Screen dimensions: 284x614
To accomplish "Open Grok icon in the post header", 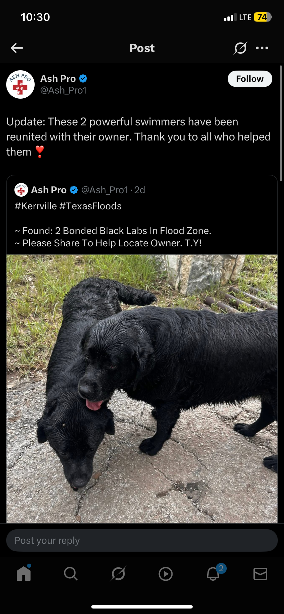I will coord(240,48).
